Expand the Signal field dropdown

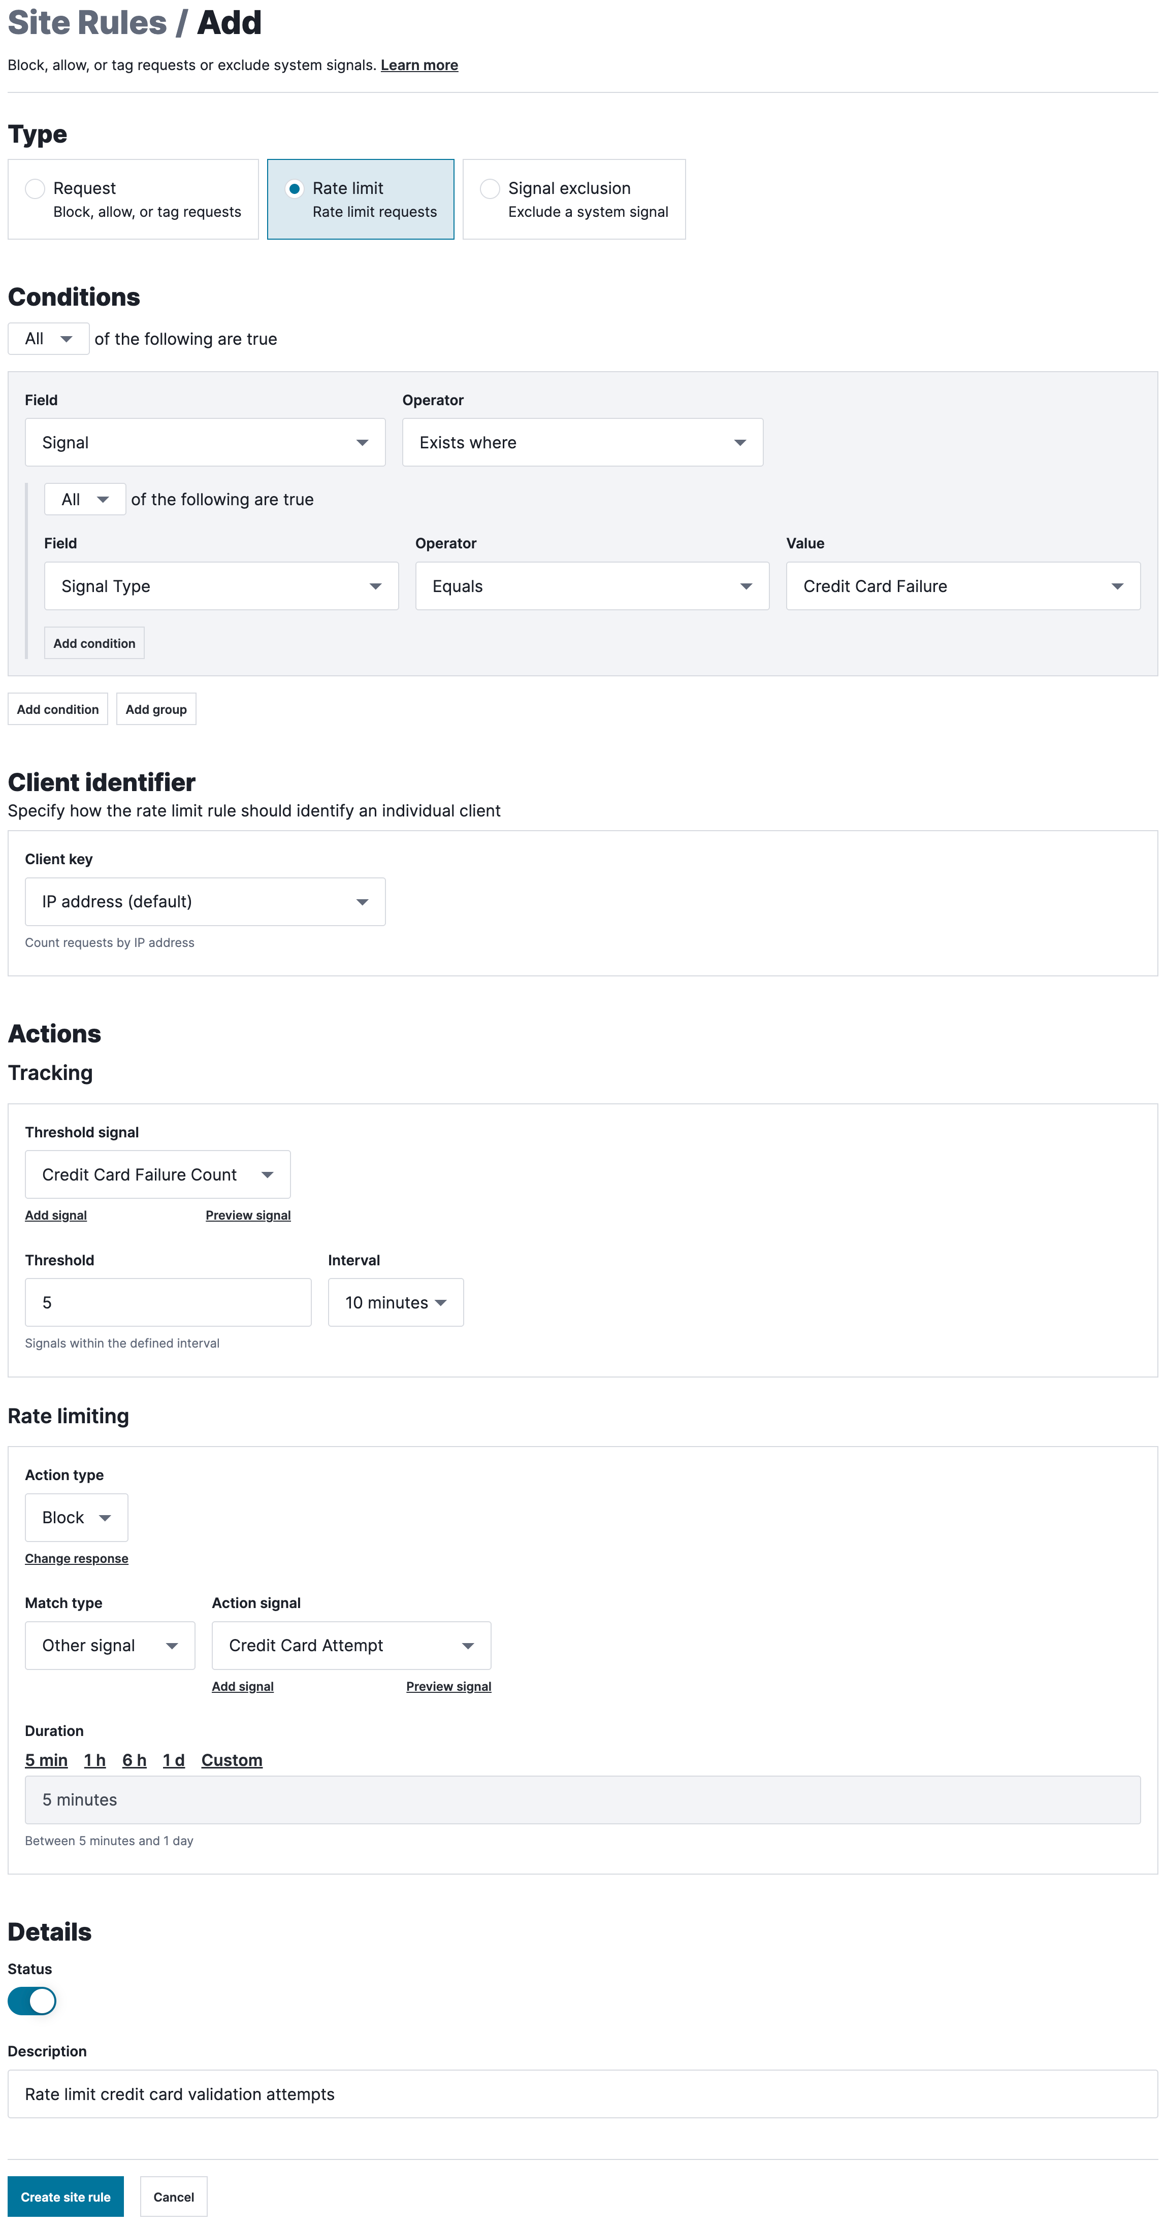pyautogui.click(x=205, y=443)
